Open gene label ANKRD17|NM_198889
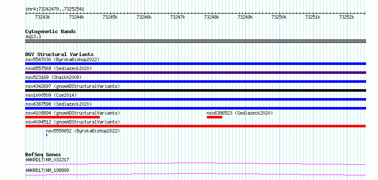 point(47,170)
